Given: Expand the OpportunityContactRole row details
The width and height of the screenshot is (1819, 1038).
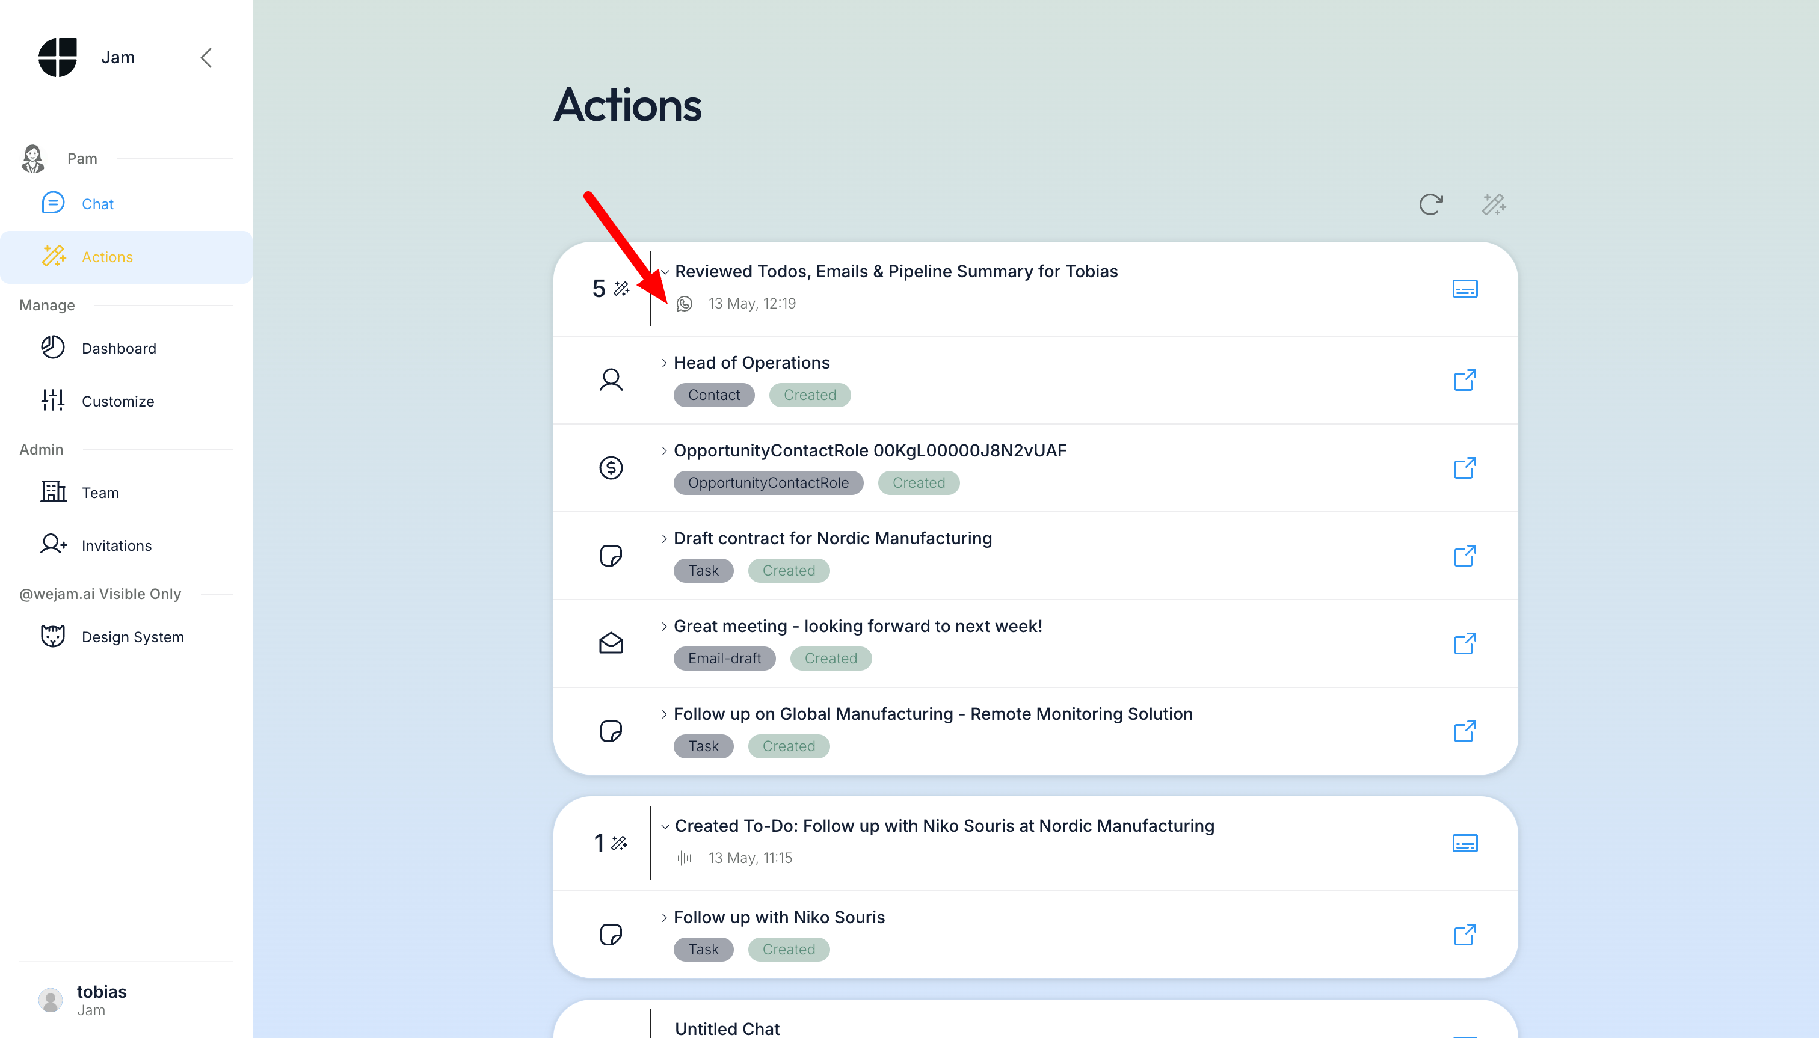Looking at the screenshot, I should pyautogui.click(x=664, y=450).
